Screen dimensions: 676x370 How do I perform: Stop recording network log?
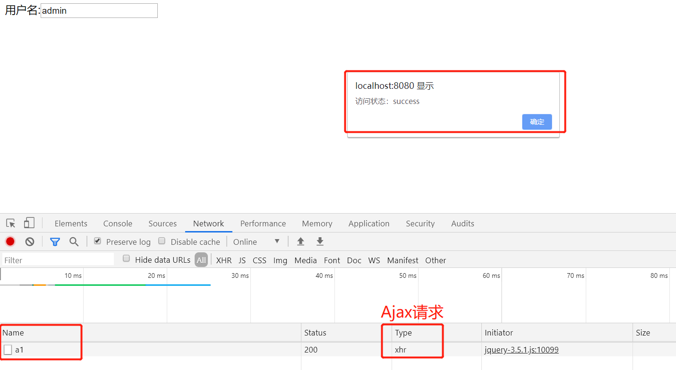(x=10, y=241)
